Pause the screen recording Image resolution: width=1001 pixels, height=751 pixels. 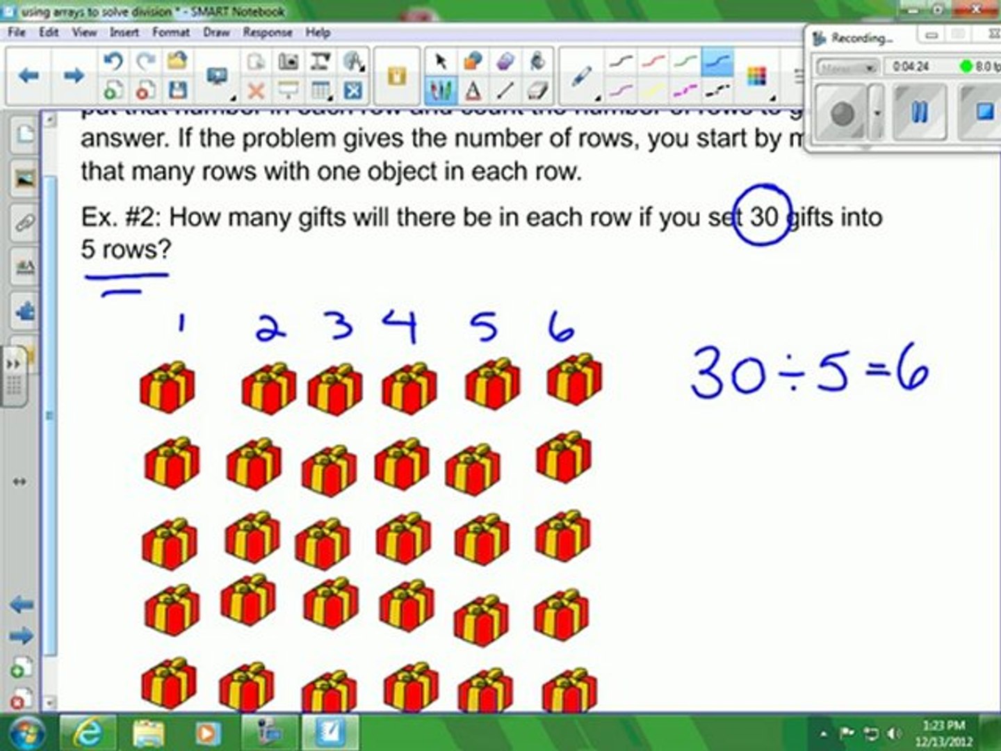(920, 113)
